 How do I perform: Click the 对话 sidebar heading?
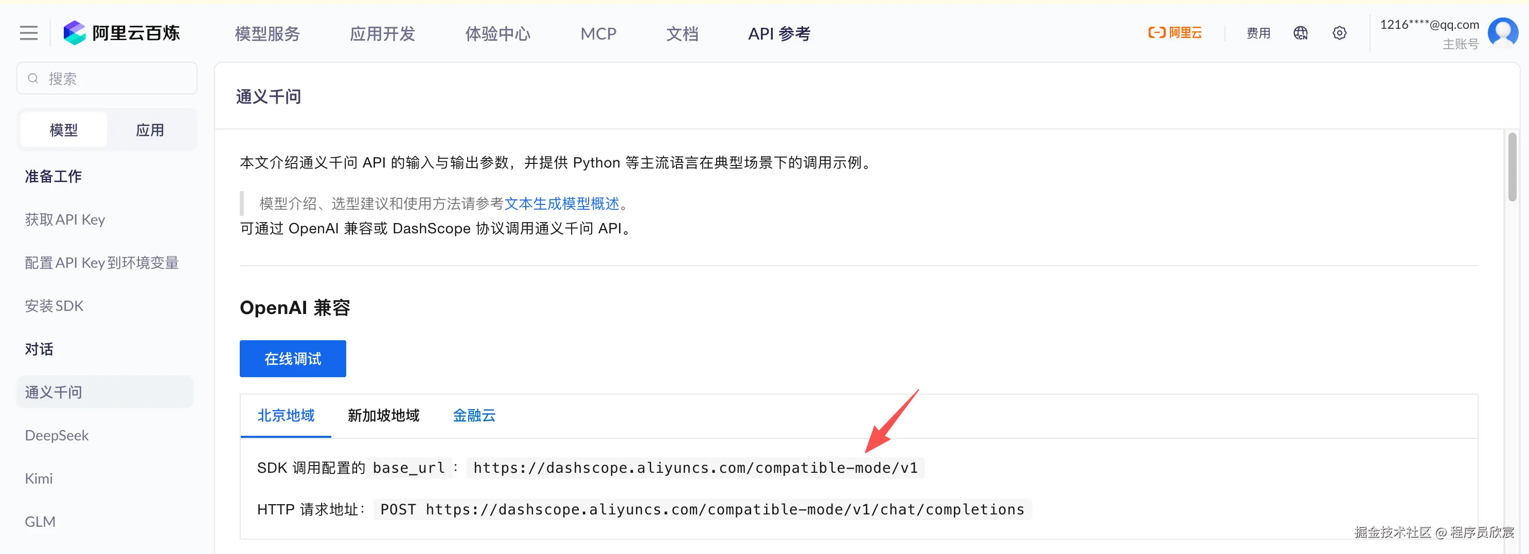pos(39,349)
